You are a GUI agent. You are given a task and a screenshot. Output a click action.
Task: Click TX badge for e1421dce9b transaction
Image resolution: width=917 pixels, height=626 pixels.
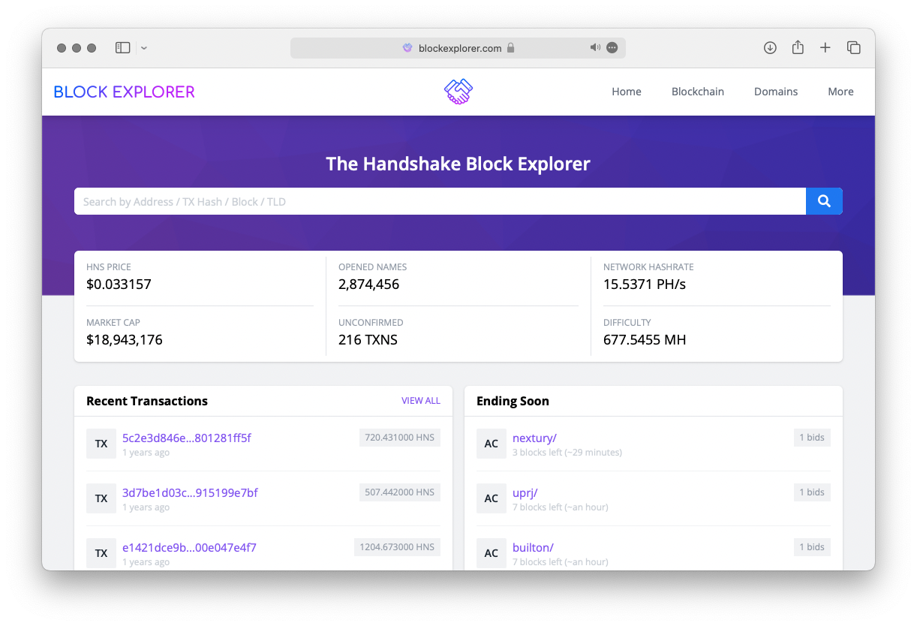pyautogui.click(x=101, y=553)
